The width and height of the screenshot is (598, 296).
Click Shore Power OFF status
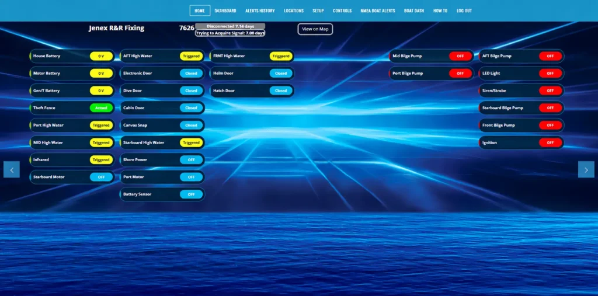tap(192, 160)
